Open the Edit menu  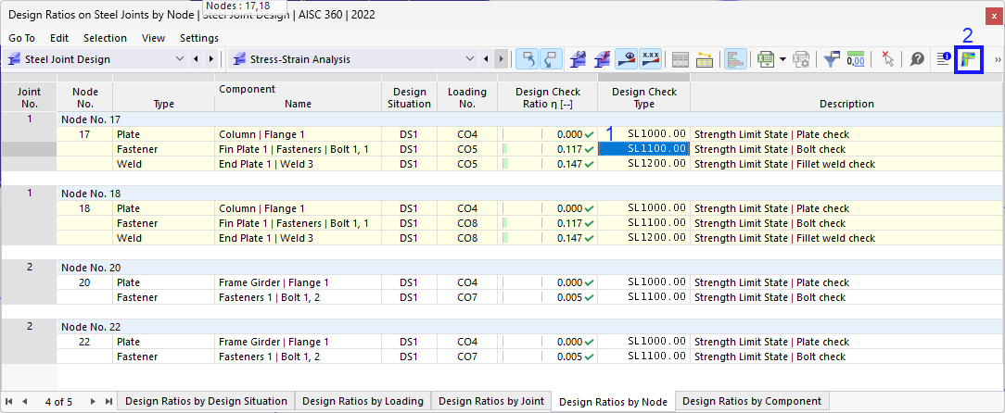pos(59,38)
